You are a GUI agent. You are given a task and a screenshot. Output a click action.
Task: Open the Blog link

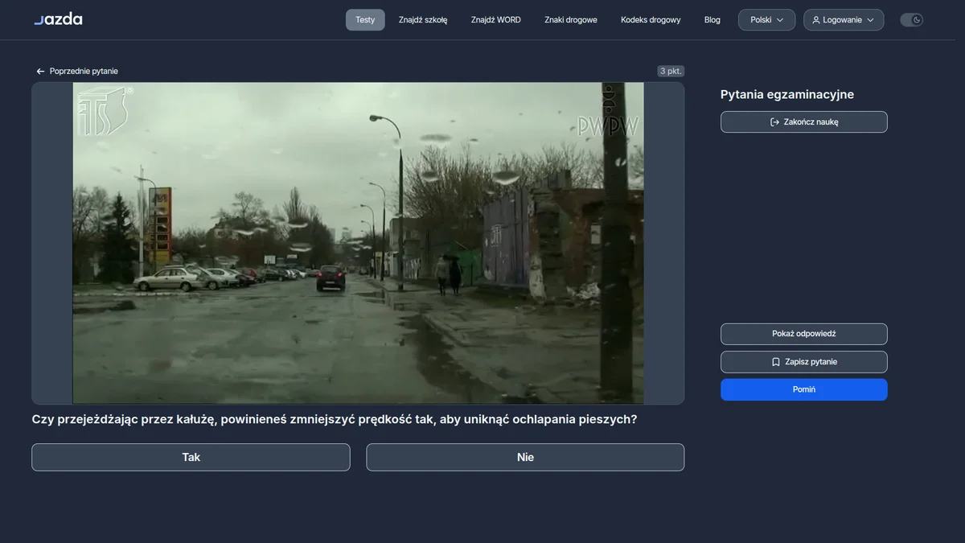(x=712, y=20)
